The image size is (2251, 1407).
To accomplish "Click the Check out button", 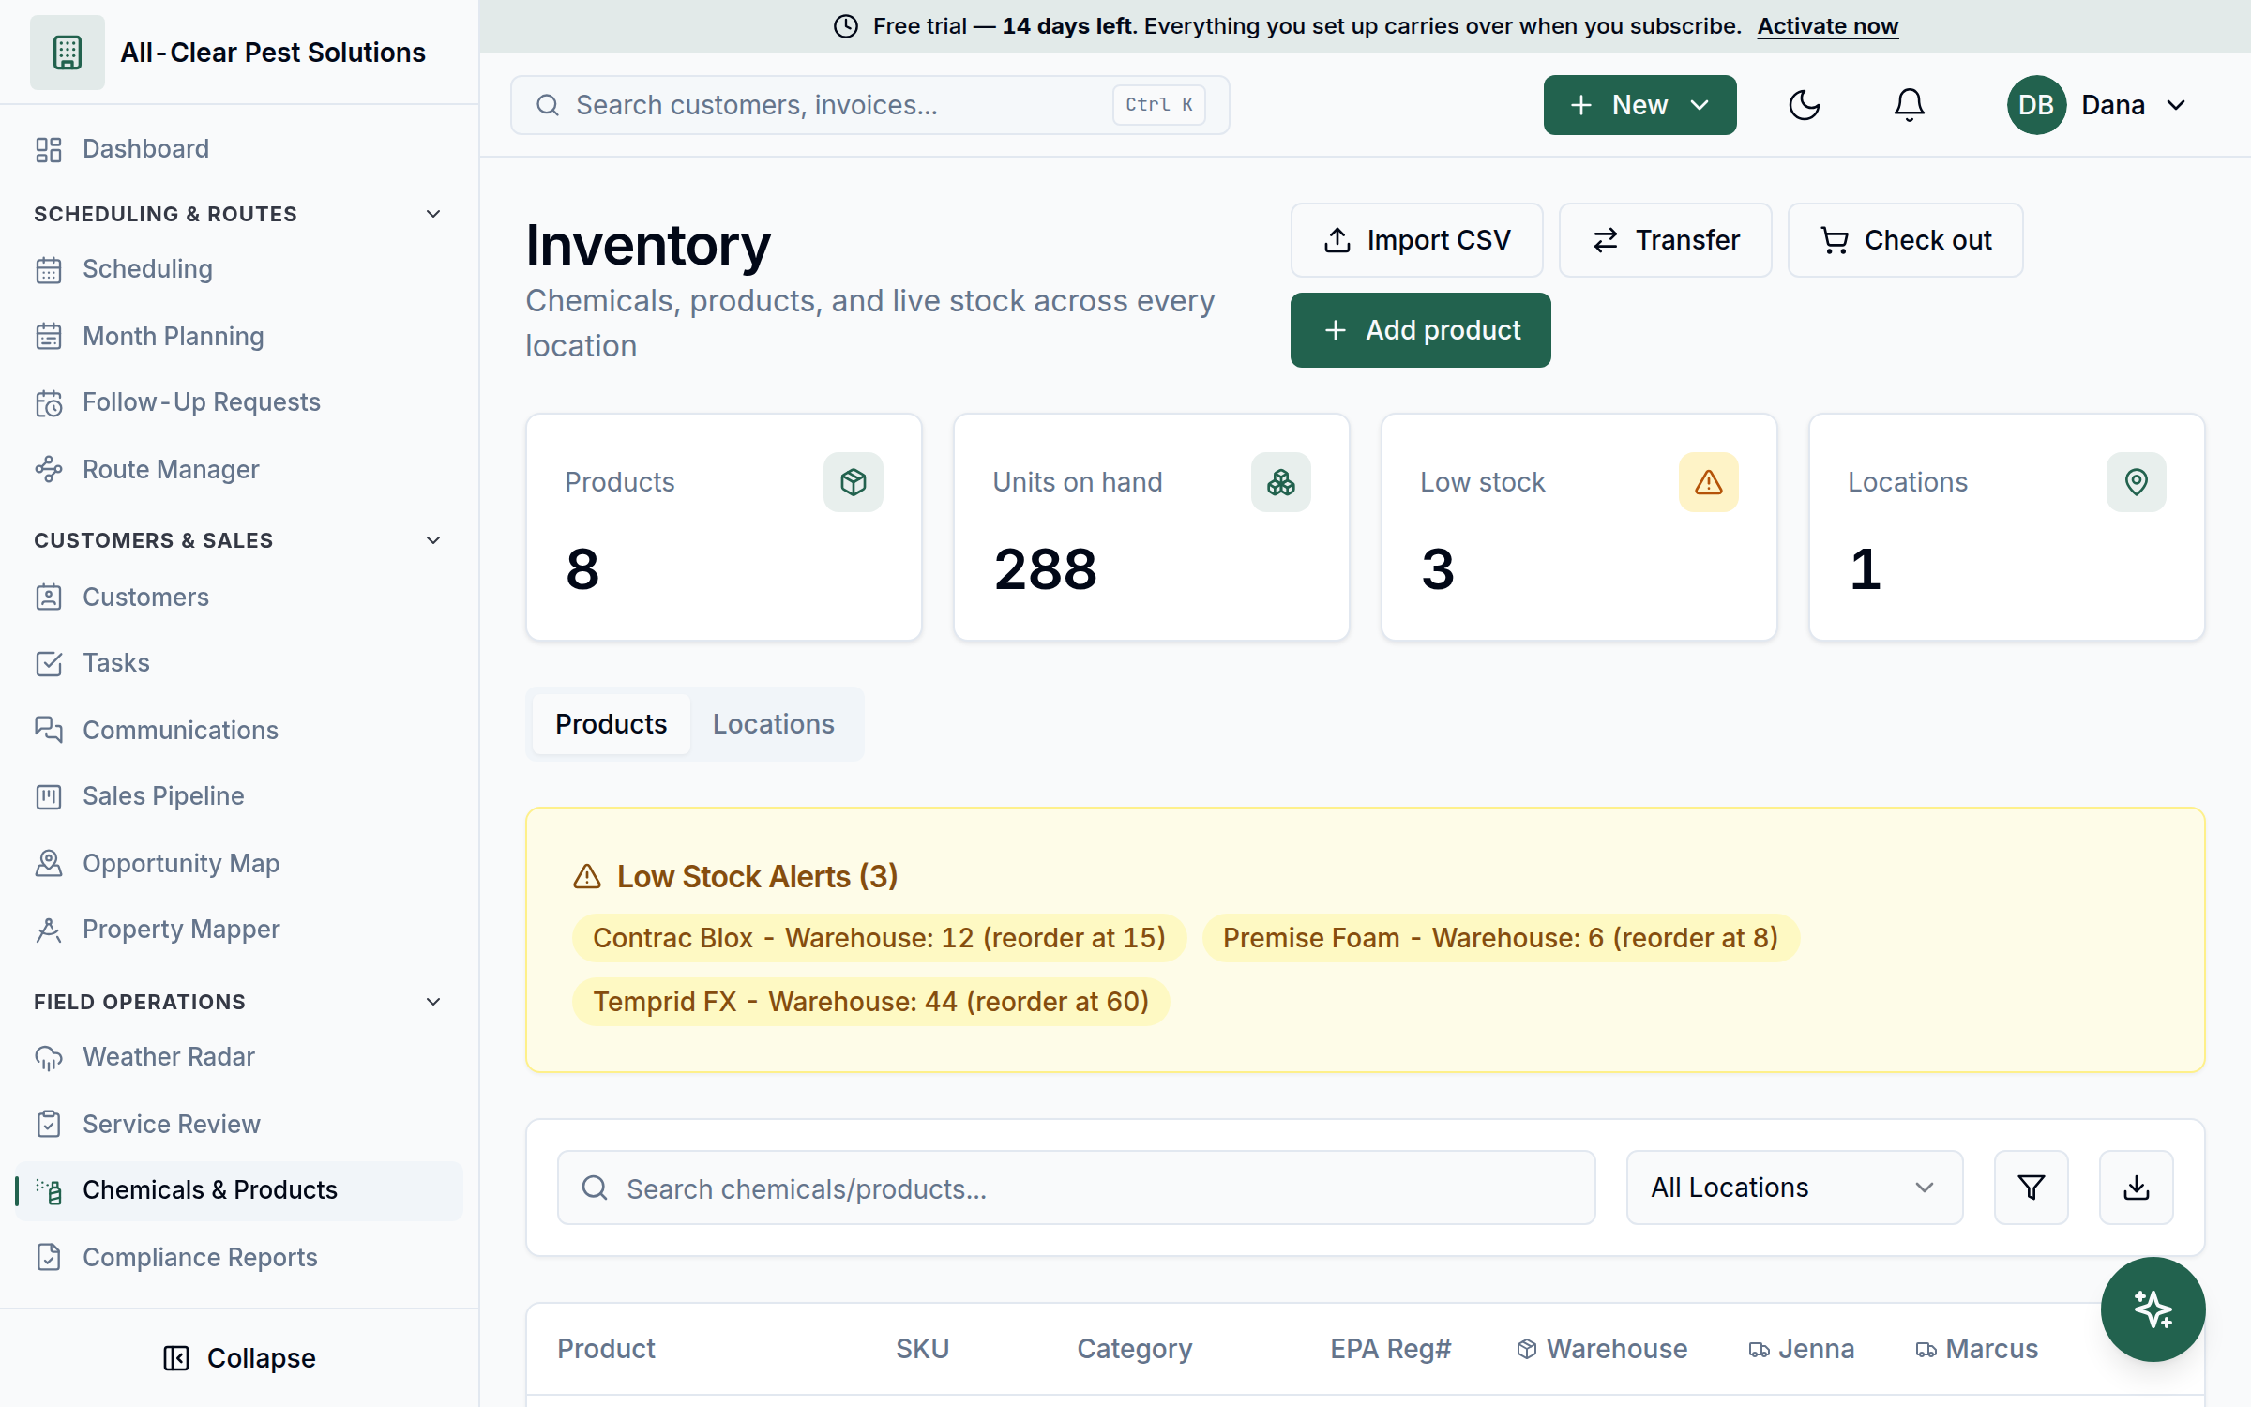I will [1905, 240].
